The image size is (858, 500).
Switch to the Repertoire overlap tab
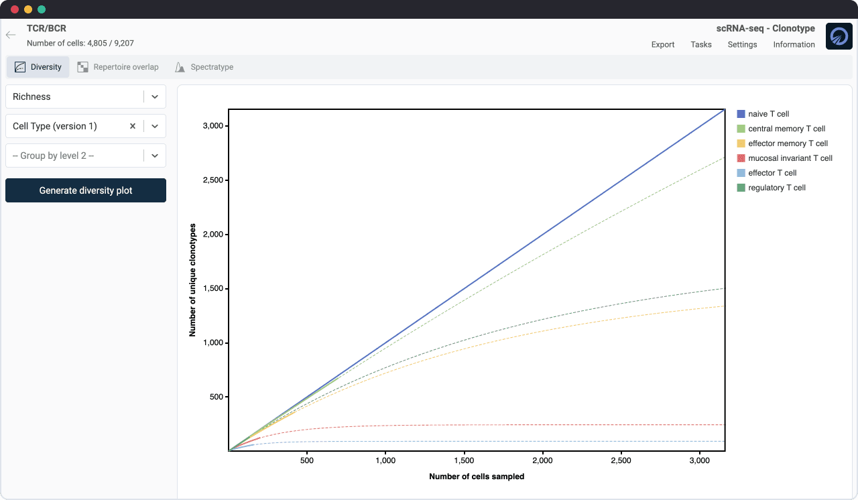tap(125, 67)
